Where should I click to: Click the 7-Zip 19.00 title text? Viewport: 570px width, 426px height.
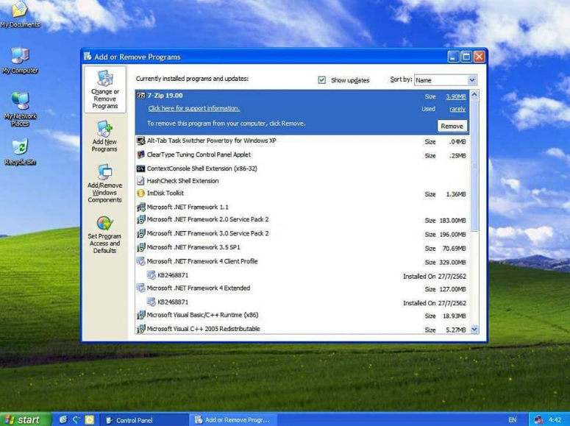point(165,96)
